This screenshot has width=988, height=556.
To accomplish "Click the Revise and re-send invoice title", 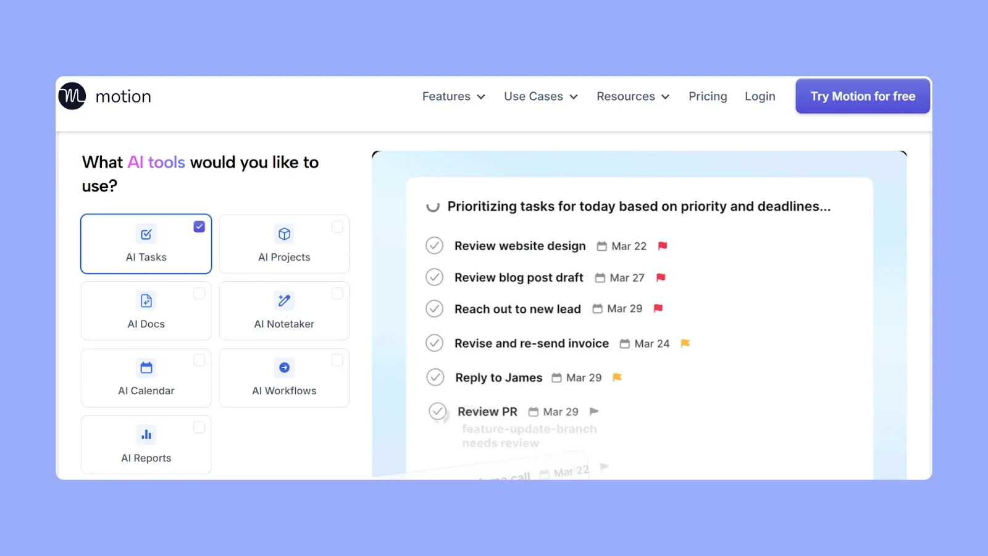I will pyautogui.click(x=532, y=343).
